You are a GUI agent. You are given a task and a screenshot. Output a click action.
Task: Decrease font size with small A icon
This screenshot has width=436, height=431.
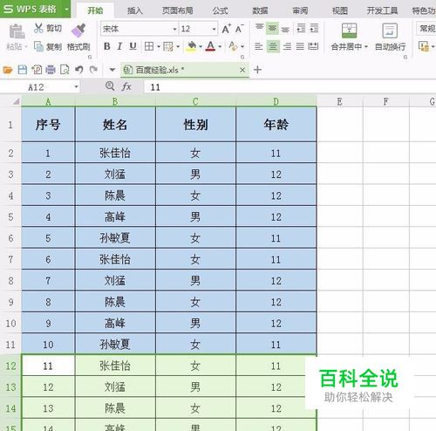[240, 29]
